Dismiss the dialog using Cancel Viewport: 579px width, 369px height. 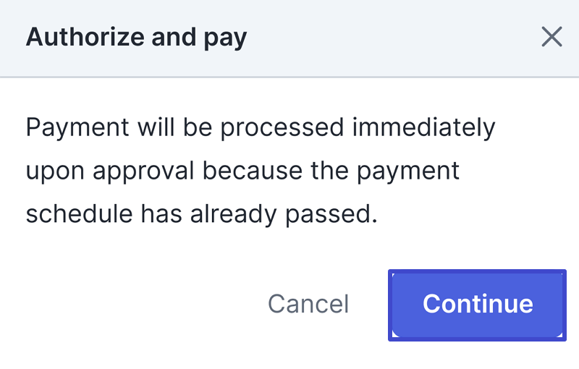click(x=308, y=305)
